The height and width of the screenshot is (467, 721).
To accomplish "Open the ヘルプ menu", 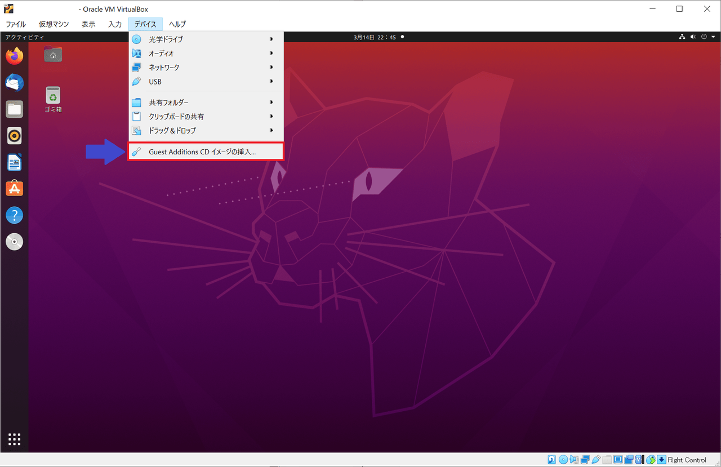I will pos(177,24).
